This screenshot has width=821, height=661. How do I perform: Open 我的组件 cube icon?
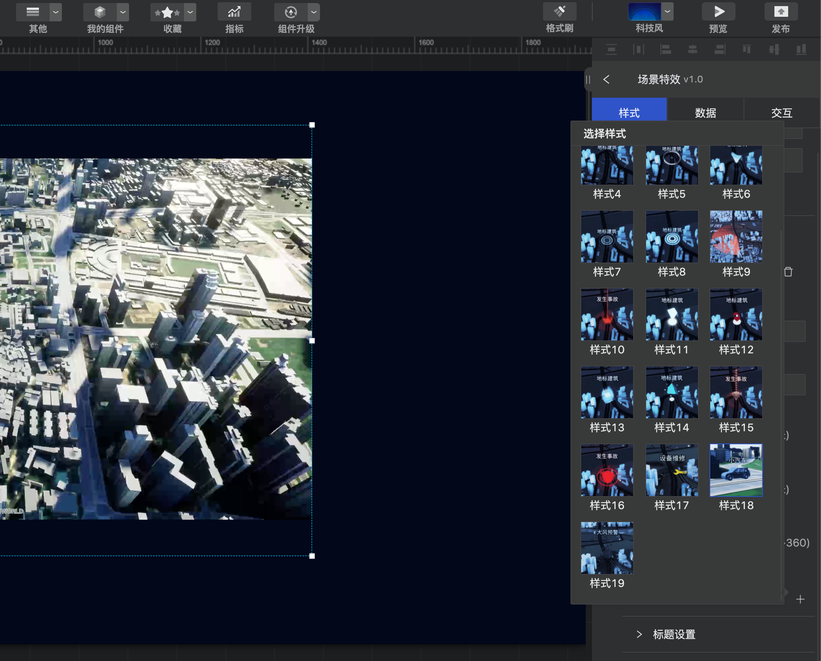[100, 12]
